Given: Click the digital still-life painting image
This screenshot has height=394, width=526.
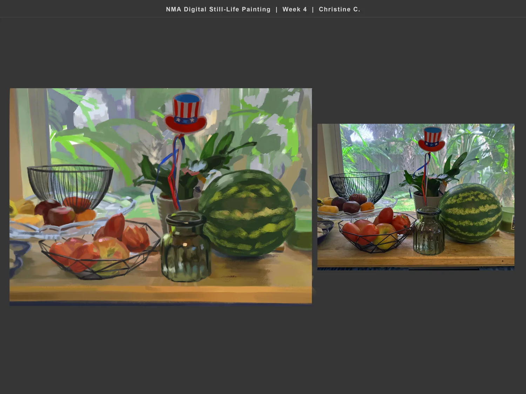Looking at the screenshot, I should point(161,197).
